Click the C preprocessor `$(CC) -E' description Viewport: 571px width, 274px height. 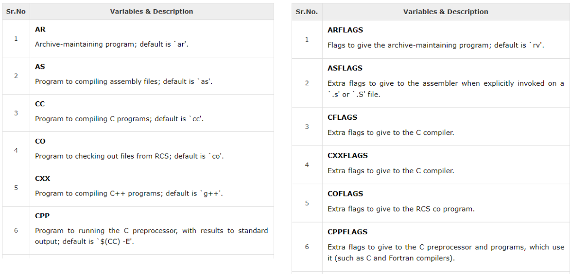coord(151,236)
